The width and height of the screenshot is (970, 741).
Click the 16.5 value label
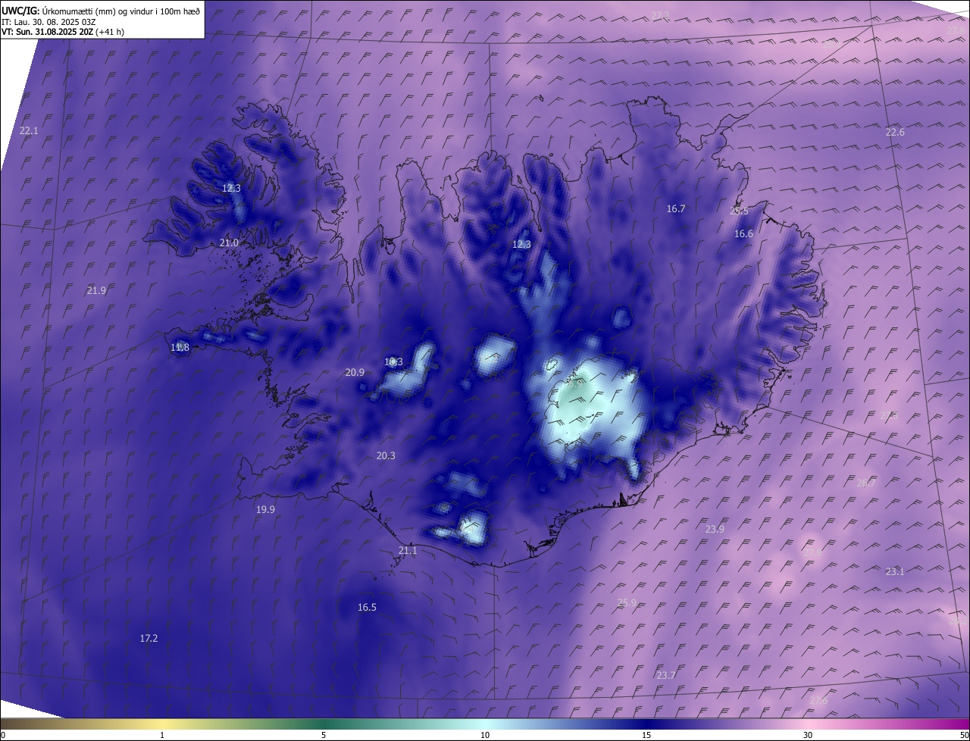[x=367, y=608]
